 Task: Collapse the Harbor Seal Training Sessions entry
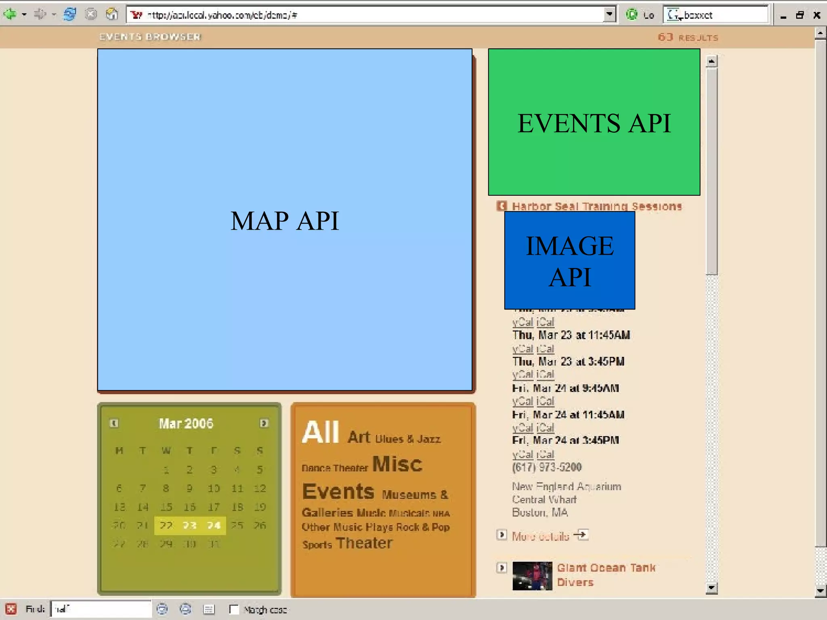(502, 206)
